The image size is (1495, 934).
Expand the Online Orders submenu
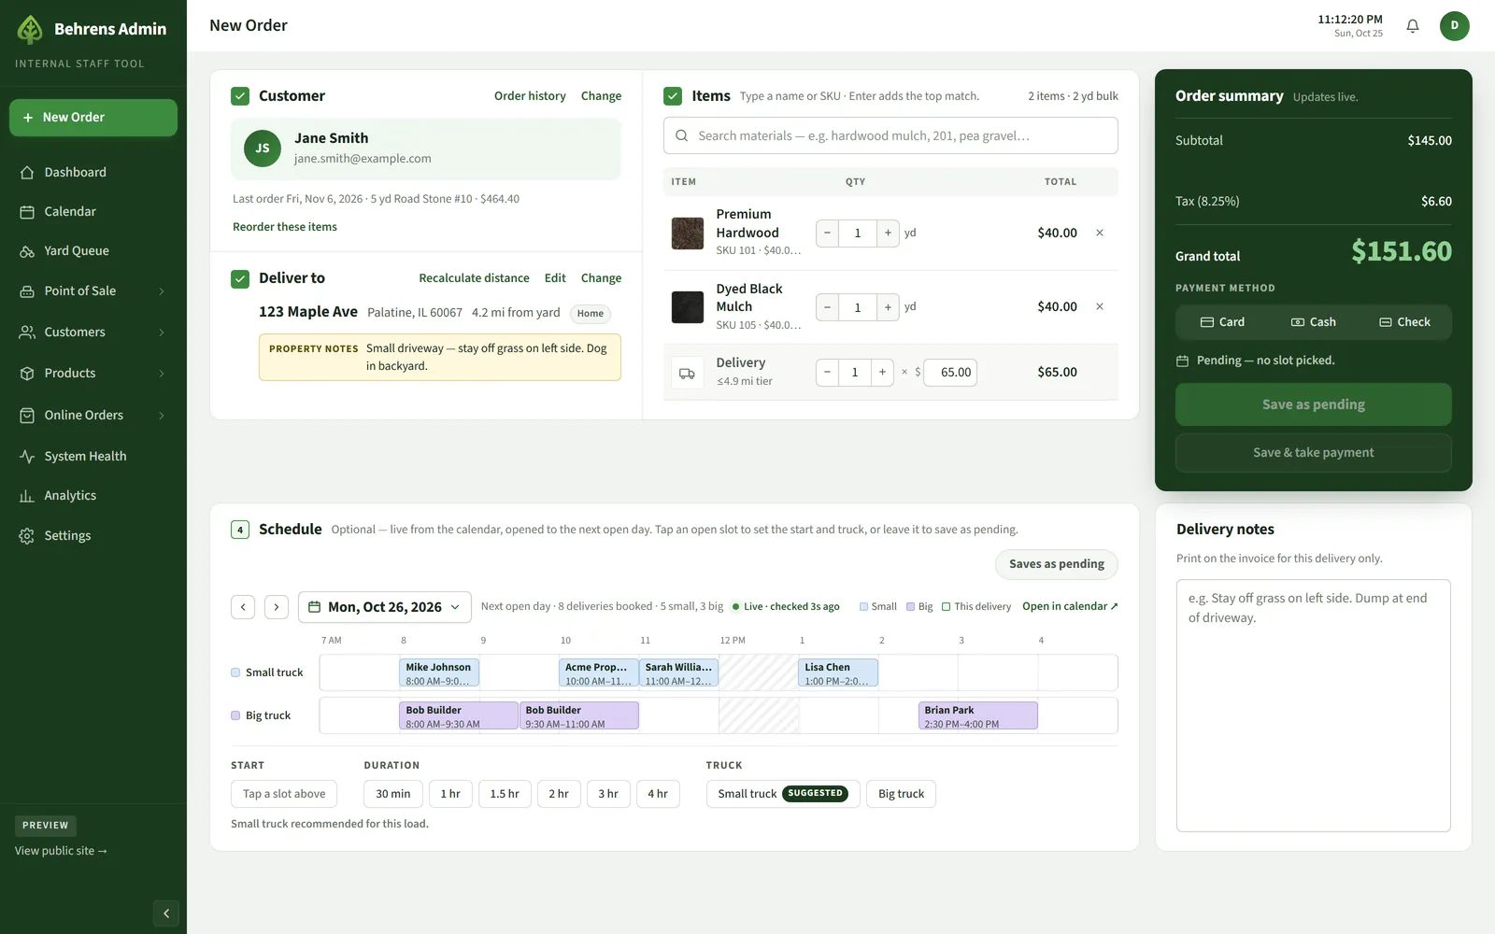[x=162, y=416]
